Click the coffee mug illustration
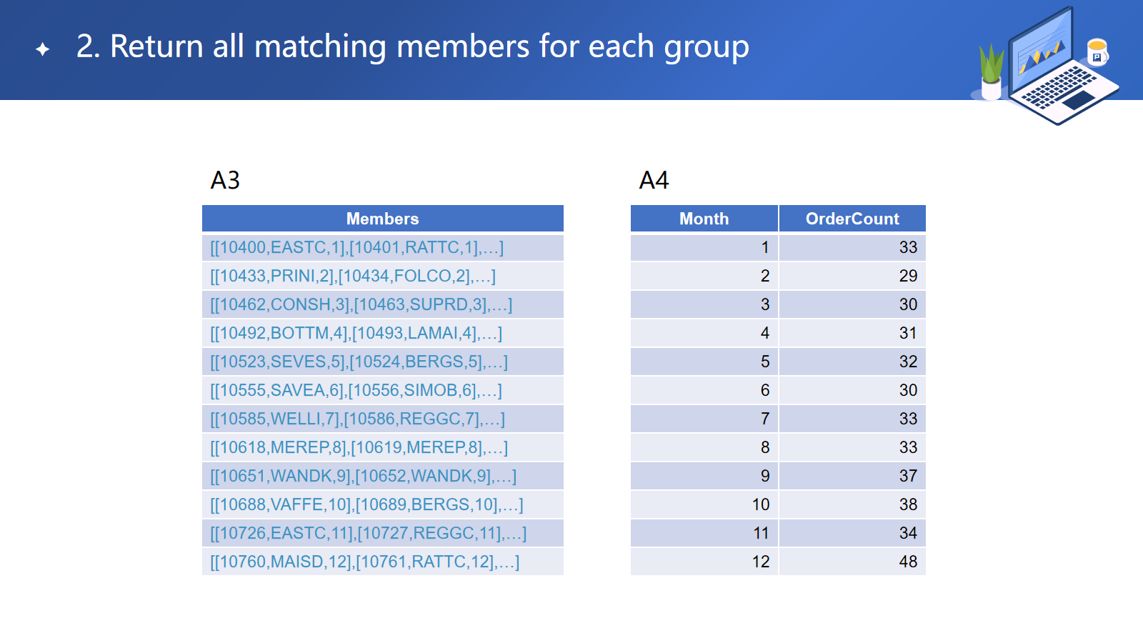This screenshot has height=643, width=1143. (x=1097, y=52)
